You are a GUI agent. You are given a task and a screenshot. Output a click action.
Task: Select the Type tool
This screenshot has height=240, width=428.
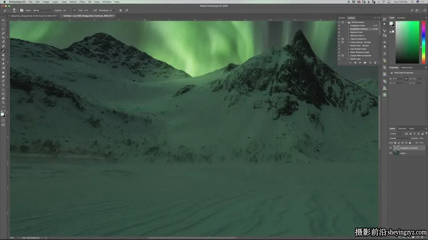click(x=3, y=85)
